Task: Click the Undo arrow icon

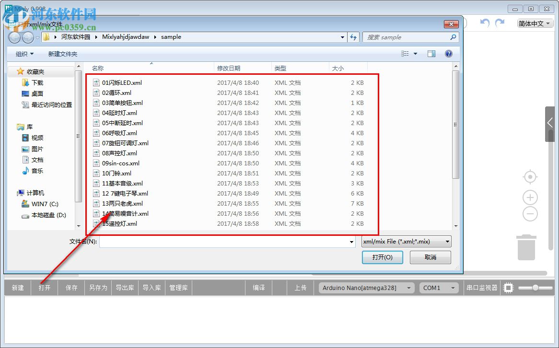Action: coord(484,23)
